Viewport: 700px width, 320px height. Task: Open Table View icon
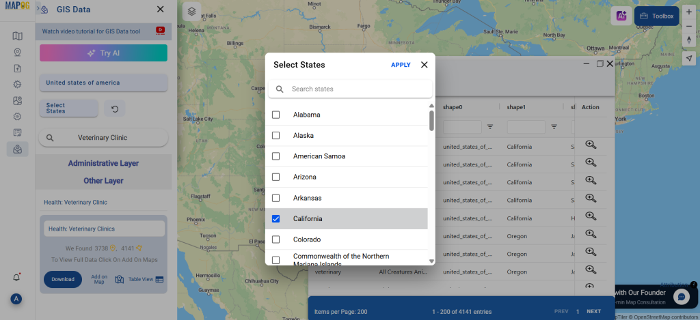159,280
